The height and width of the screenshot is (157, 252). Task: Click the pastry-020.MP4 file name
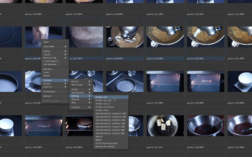click(x=114, y=14)
